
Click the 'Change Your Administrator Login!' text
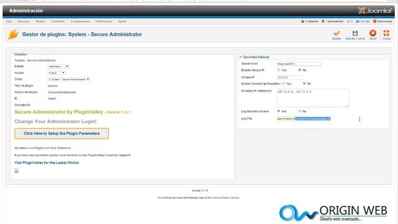click(x=55, y=121)
